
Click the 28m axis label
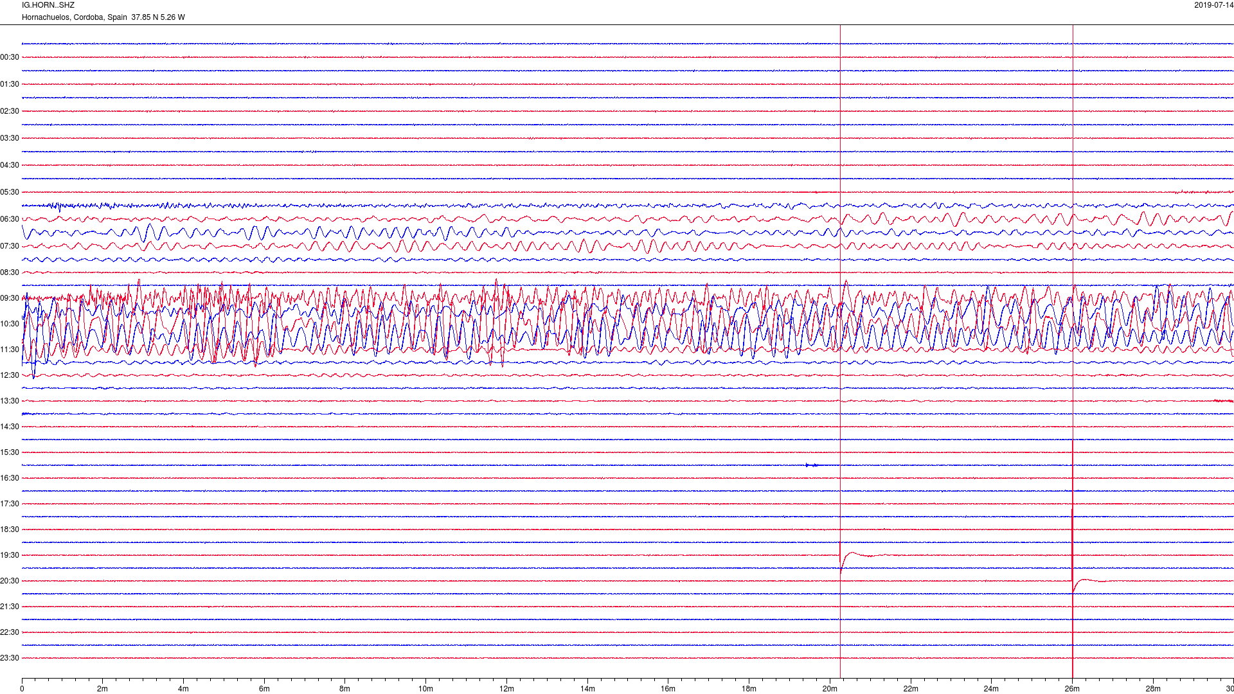1153,689
